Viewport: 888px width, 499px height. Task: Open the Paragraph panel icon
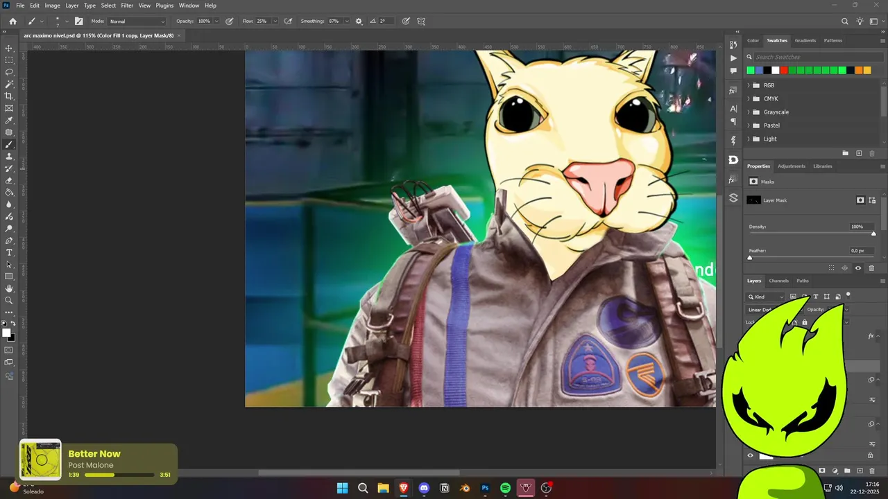click(733, 122)
